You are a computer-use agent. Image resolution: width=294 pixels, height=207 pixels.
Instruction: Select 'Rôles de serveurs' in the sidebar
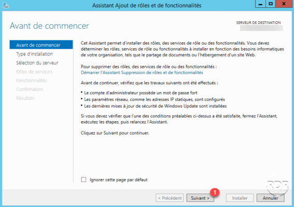pyautogui.click(x=34, y=72)
